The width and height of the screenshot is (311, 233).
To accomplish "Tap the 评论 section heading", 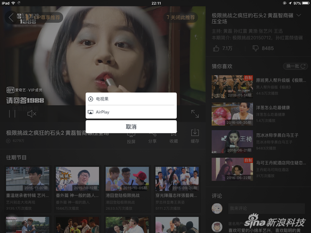I will [x=217, y=196].
